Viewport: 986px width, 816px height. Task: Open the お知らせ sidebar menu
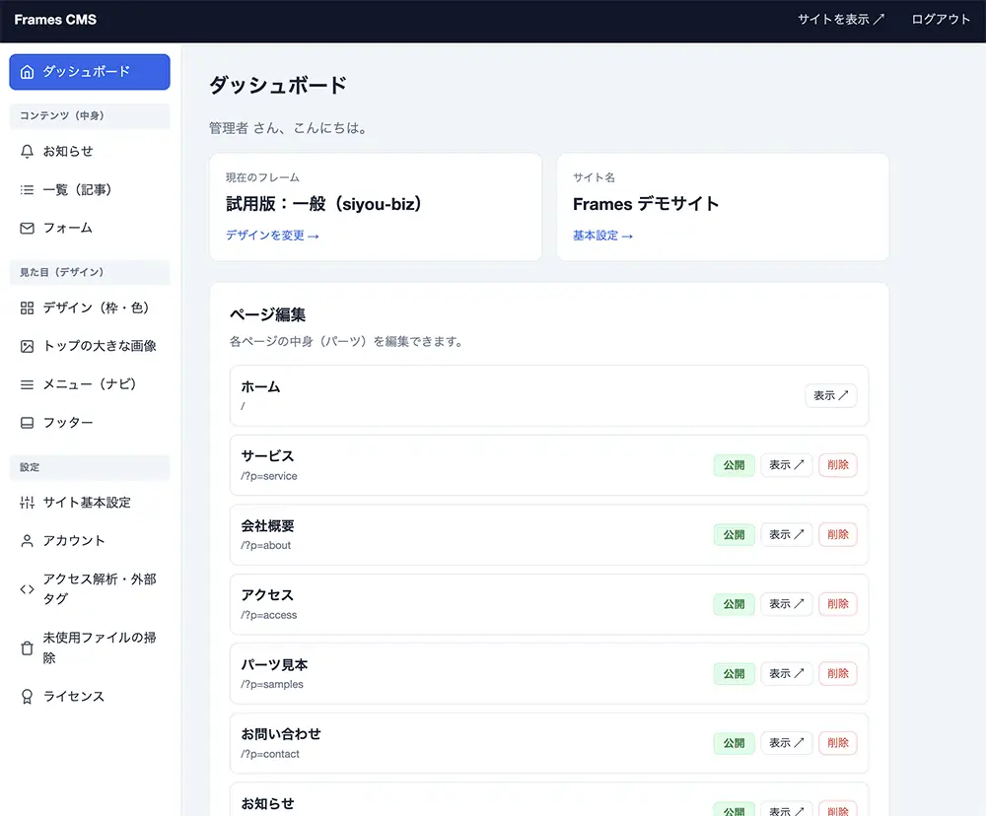coord(90,152)
